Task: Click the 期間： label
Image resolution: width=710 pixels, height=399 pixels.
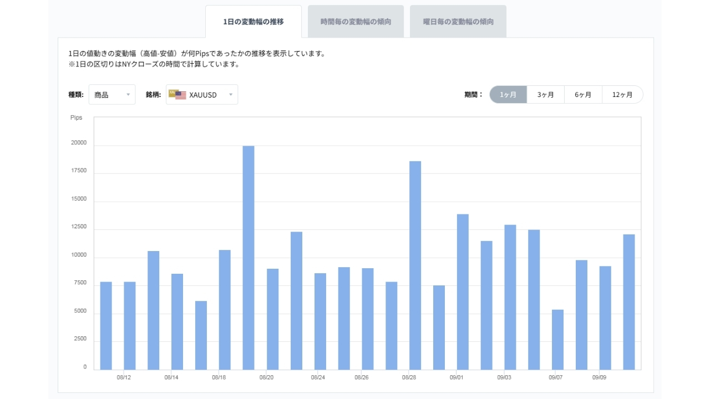Action: (x=474, y=95)
